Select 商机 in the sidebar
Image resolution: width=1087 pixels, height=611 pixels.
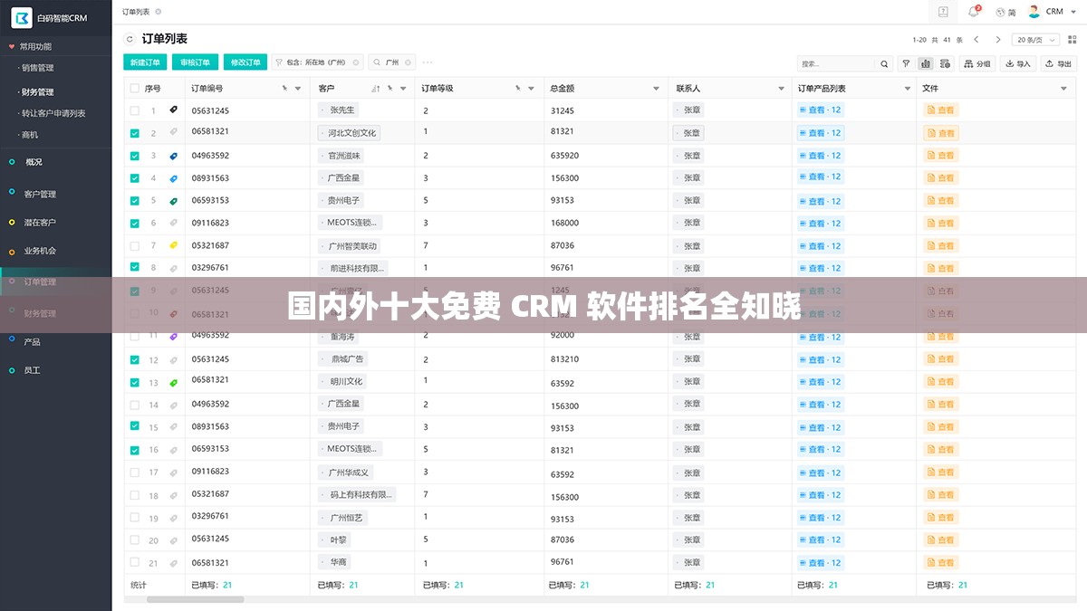[x=30, y=135]
